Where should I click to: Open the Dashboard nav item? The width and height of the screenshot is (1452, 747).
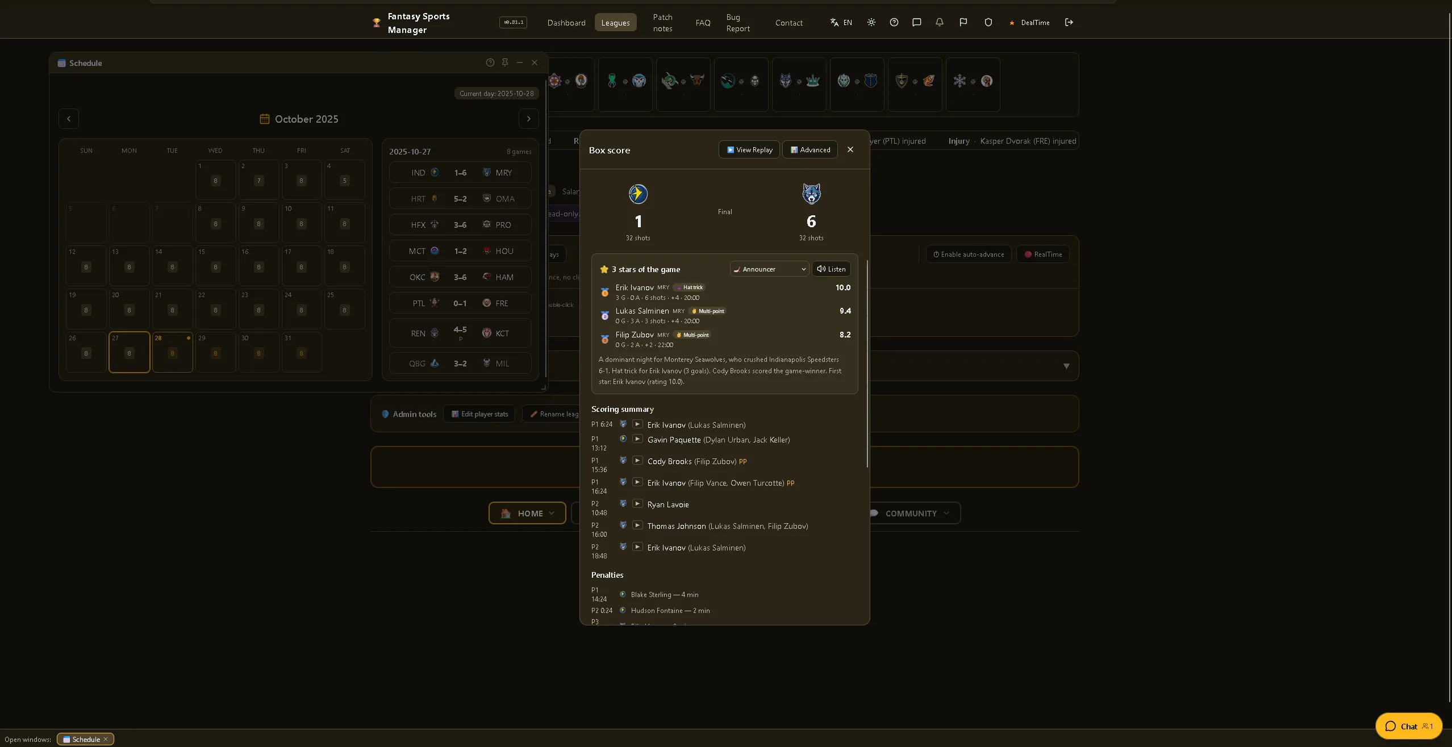click(x=566, y=23)
